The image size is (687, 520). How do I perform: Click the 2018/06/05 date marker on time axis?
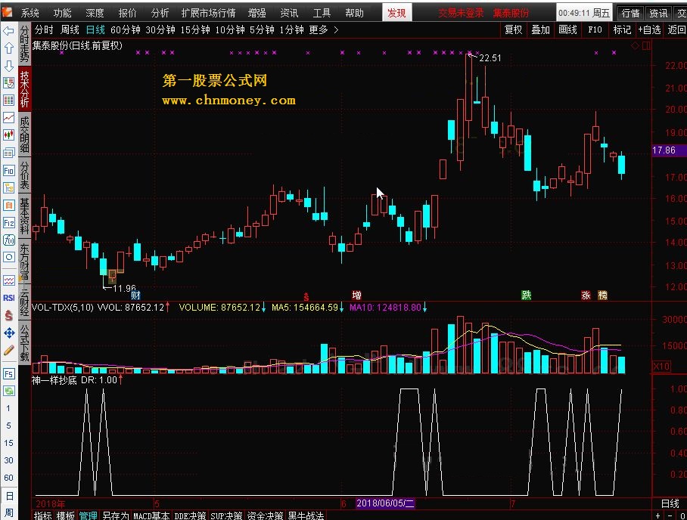click(x=385, y=503)
